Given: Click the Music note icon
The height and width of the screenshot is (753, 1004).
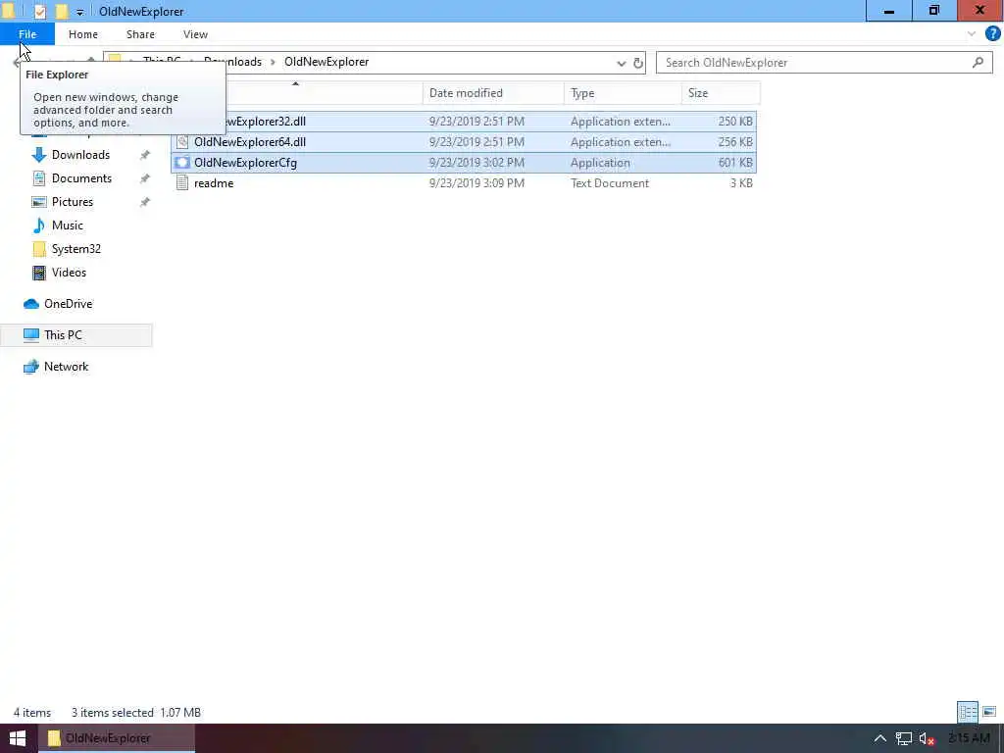Looking at the screenshot, I should point(39,226).
